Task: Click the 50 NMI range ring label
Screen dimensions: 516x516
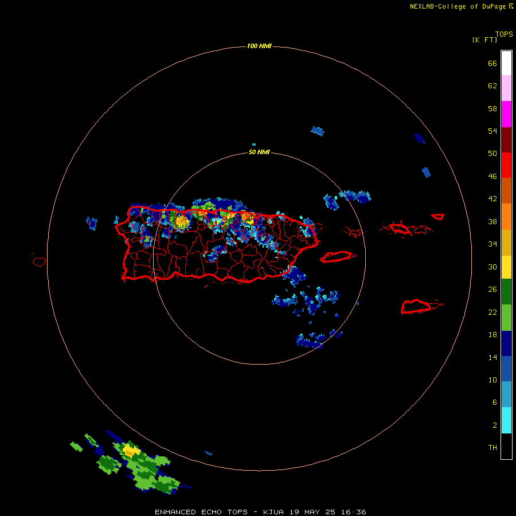Action: [259, 152]
